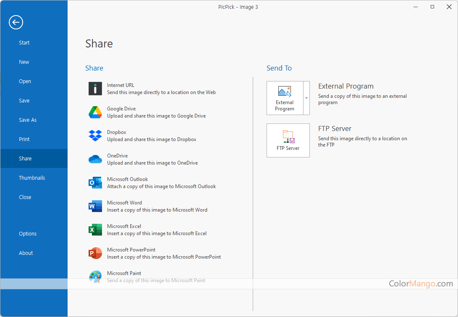Click the Internet URL icon
The width and height of the screenshot is (458, 317).
click(x=95, y=89)
